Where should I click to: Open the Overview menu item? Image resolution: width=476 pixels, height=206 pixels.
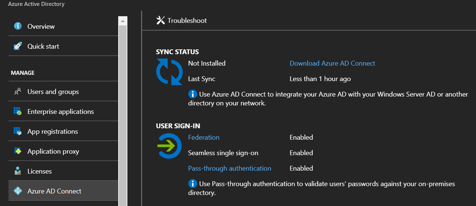[63, 26]
